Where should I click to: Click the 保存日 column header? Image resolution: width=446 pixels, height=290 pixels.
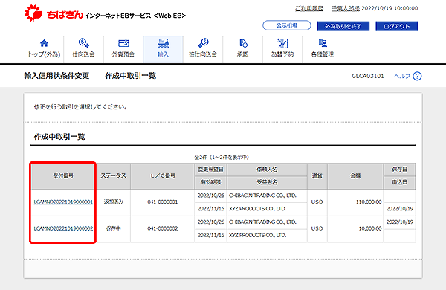click(x=399, y=170)
